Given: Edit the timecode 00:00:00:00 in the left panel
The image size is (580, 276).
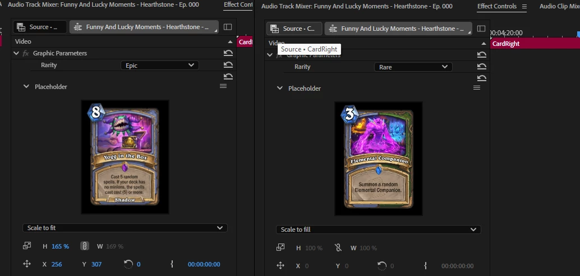Looking at the screenshot, I should tap(204, 264).
